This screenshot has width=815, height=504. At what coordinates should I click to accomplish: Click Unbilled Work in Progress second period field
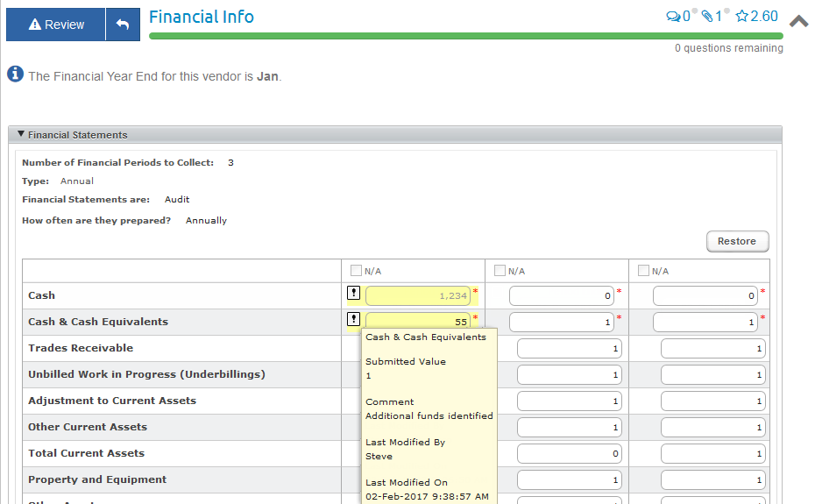570,374
